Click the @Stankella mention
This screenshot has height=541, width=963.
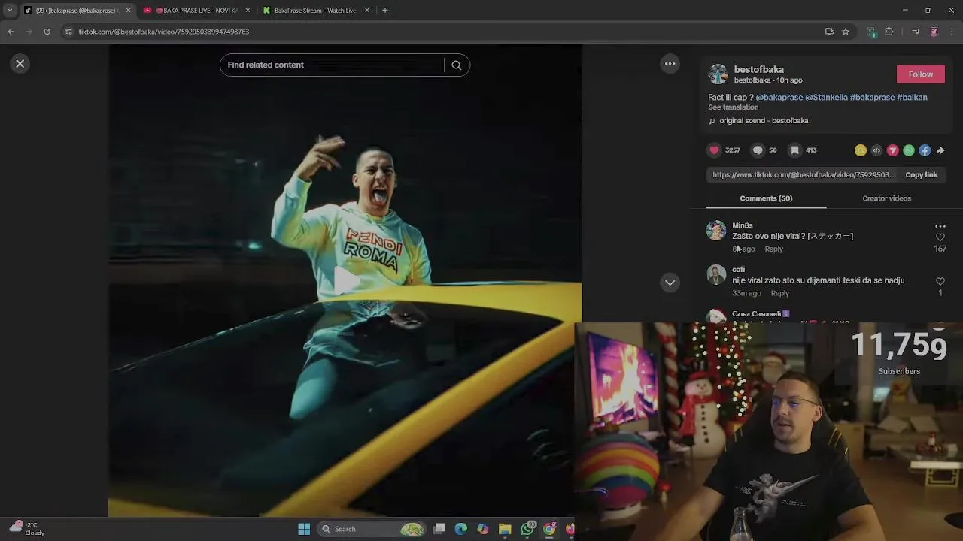tap(826, 98)
